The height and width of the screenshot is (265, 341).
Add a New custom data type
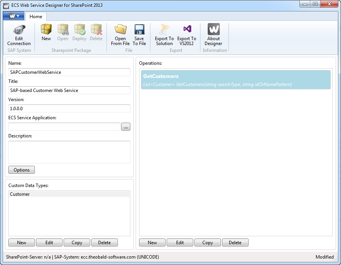[22, 243]
